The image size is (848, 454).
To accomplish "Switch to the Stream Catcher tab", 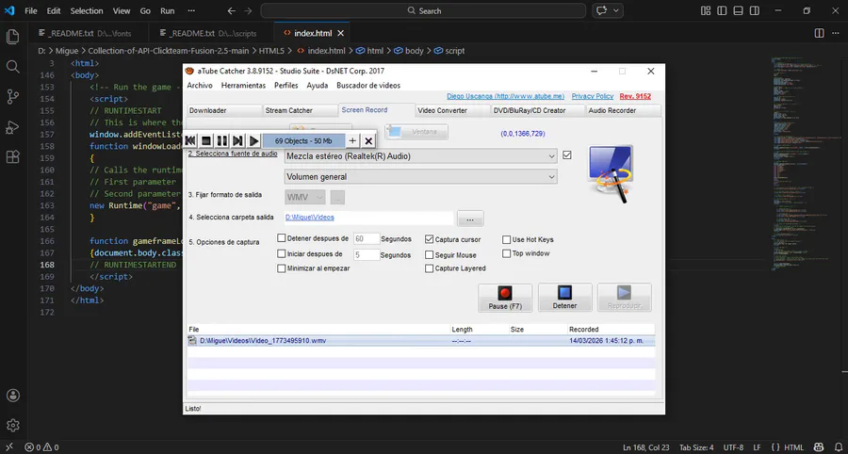I will tap(301, 110).
